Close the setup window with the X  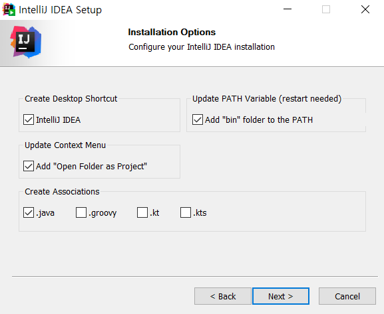pyautogui.click(x=365, y=9)
